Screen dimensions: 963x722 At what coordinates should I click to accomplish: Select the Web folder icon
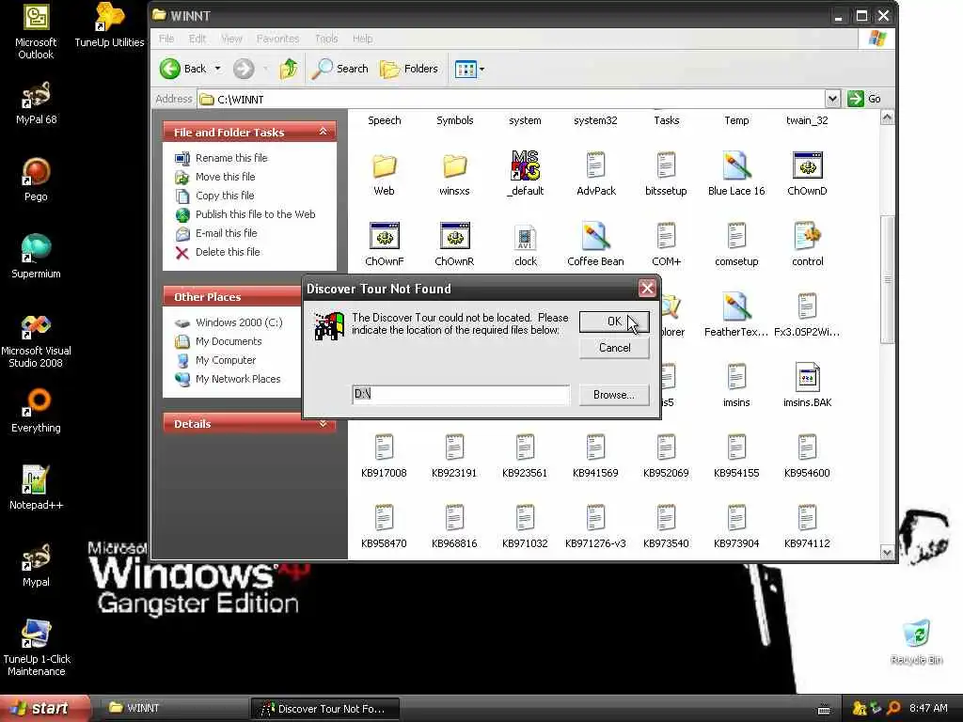tap(384, 174)
